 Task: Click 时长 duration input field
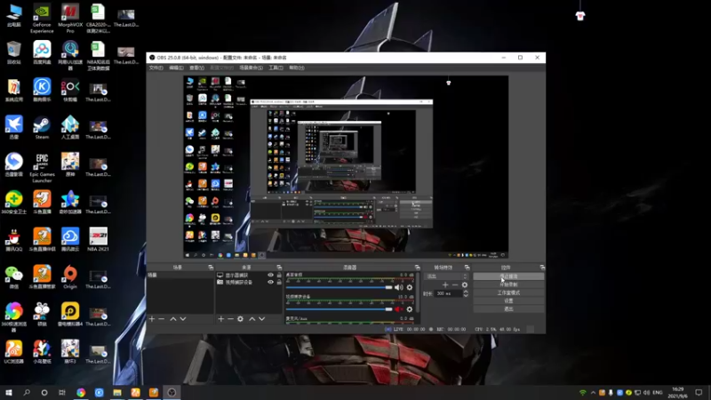(448, 294)
